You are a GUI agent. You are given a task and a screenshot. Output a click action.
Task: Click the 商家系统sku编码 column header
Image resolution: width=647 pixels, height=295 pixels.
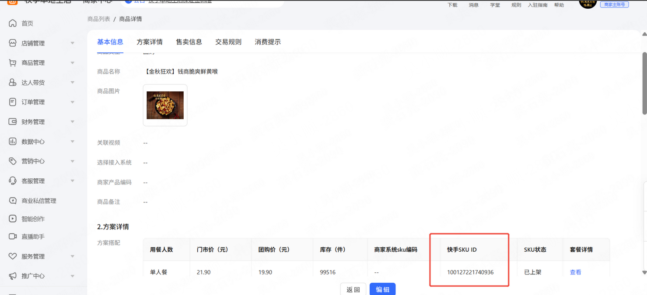(395, 250)
